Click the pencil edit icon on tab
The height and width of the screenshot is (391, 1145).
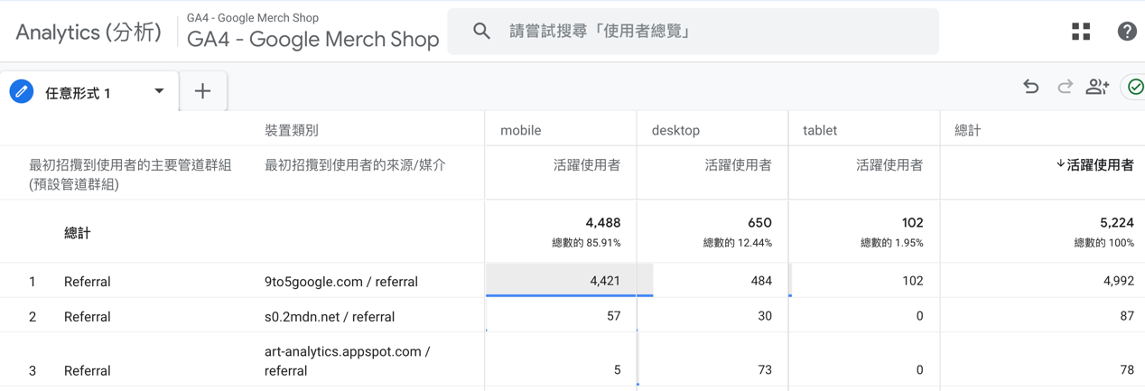(22, 91)
